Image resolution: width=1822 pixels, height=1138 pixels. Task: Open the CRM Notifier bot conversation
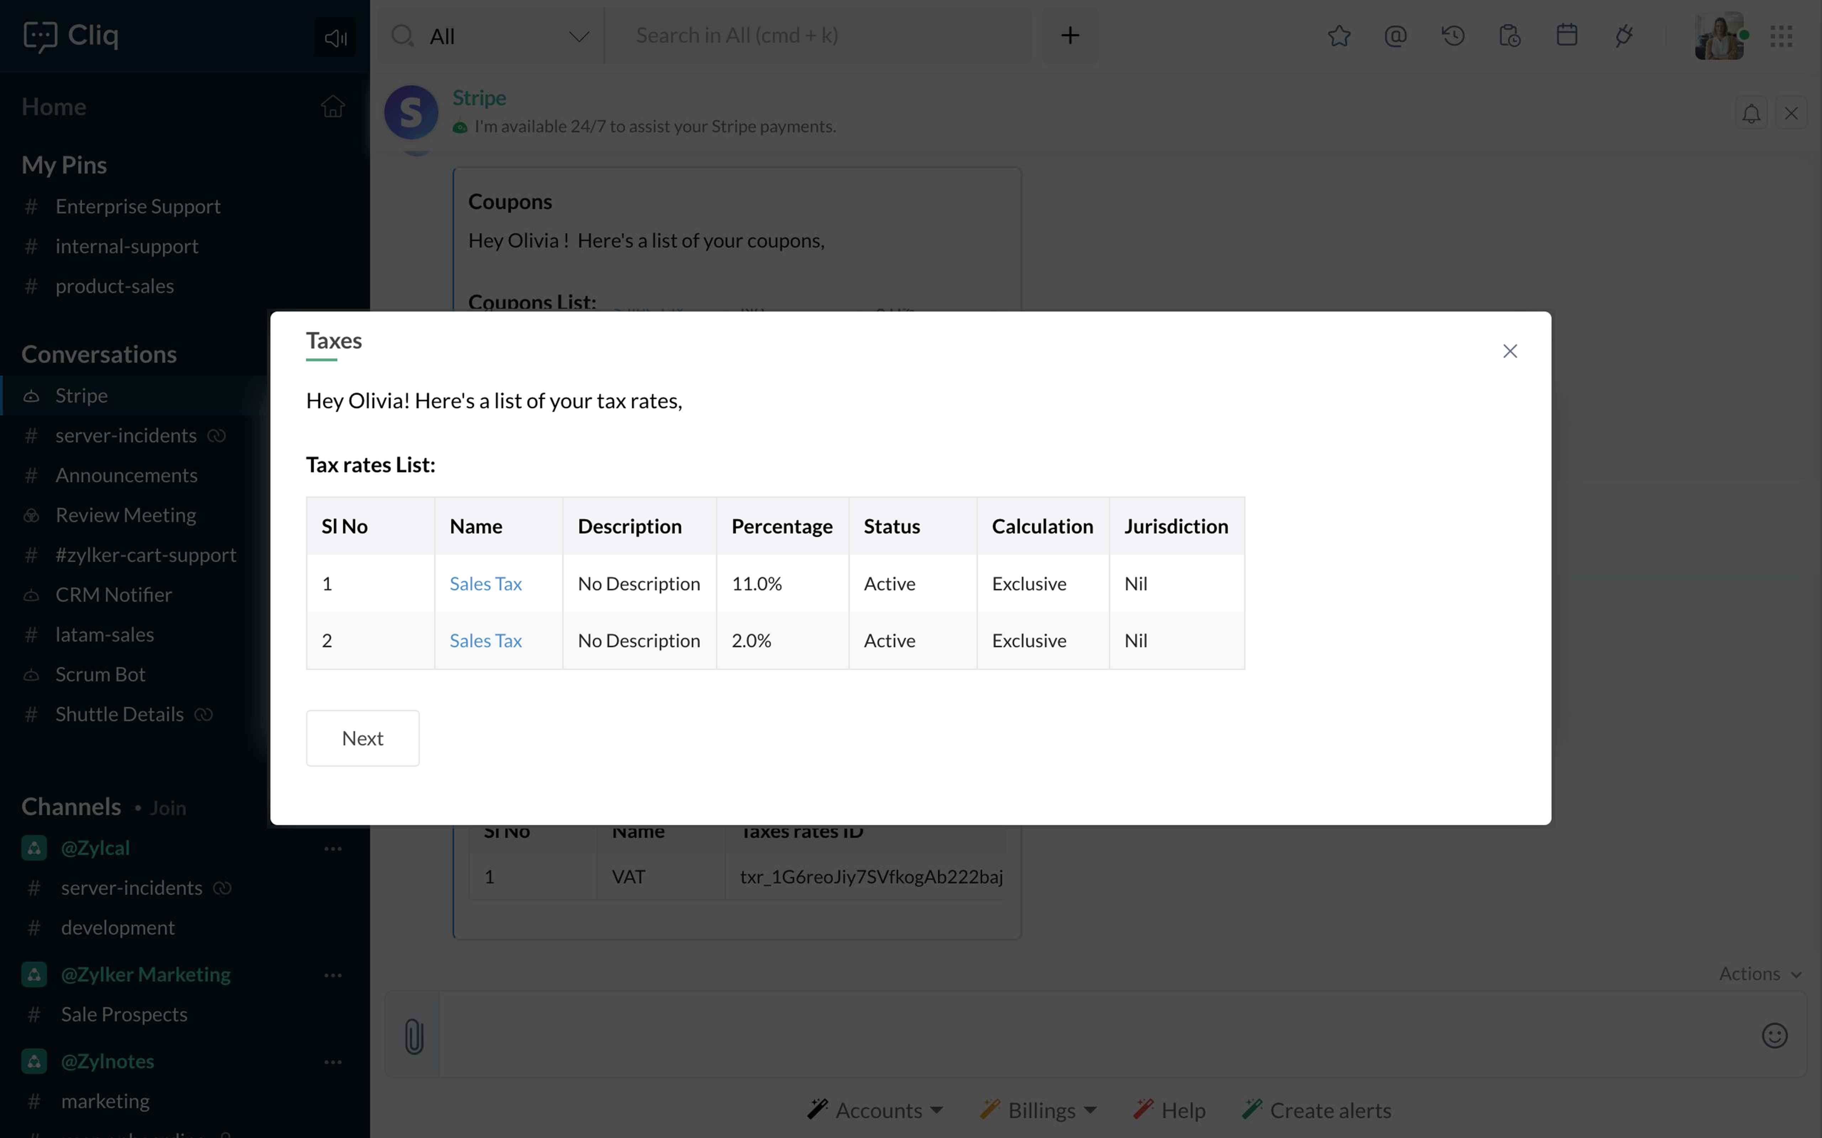pos(114,595)
